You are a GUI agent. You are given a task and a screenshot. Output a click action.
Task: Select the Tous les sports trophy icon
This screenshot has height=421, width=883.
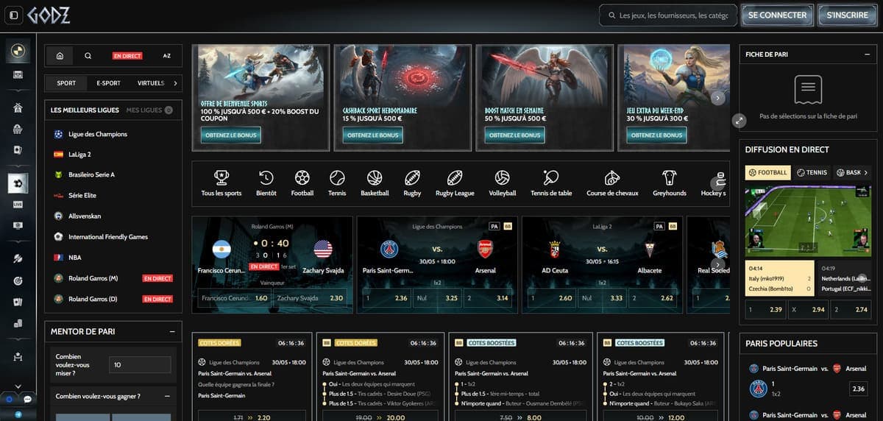[x=221, y=177]
